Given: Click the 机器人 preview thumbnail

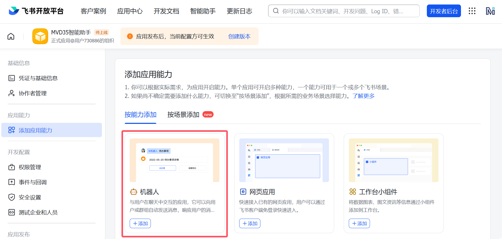Looking at the screenshot, I should (x=174, y=160).
